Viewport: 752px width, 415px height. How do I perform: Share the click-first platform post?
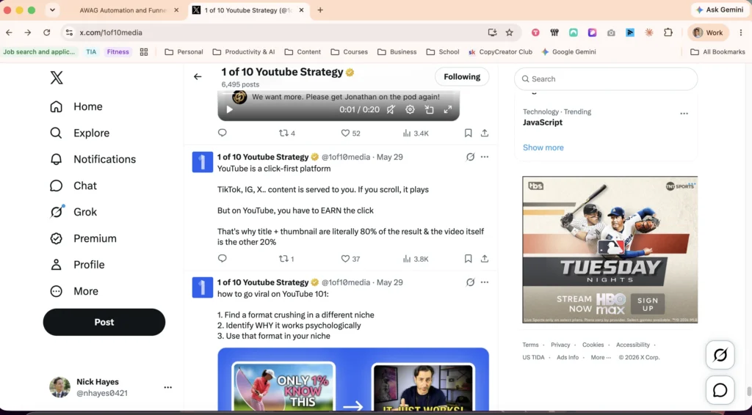point(485,259)
